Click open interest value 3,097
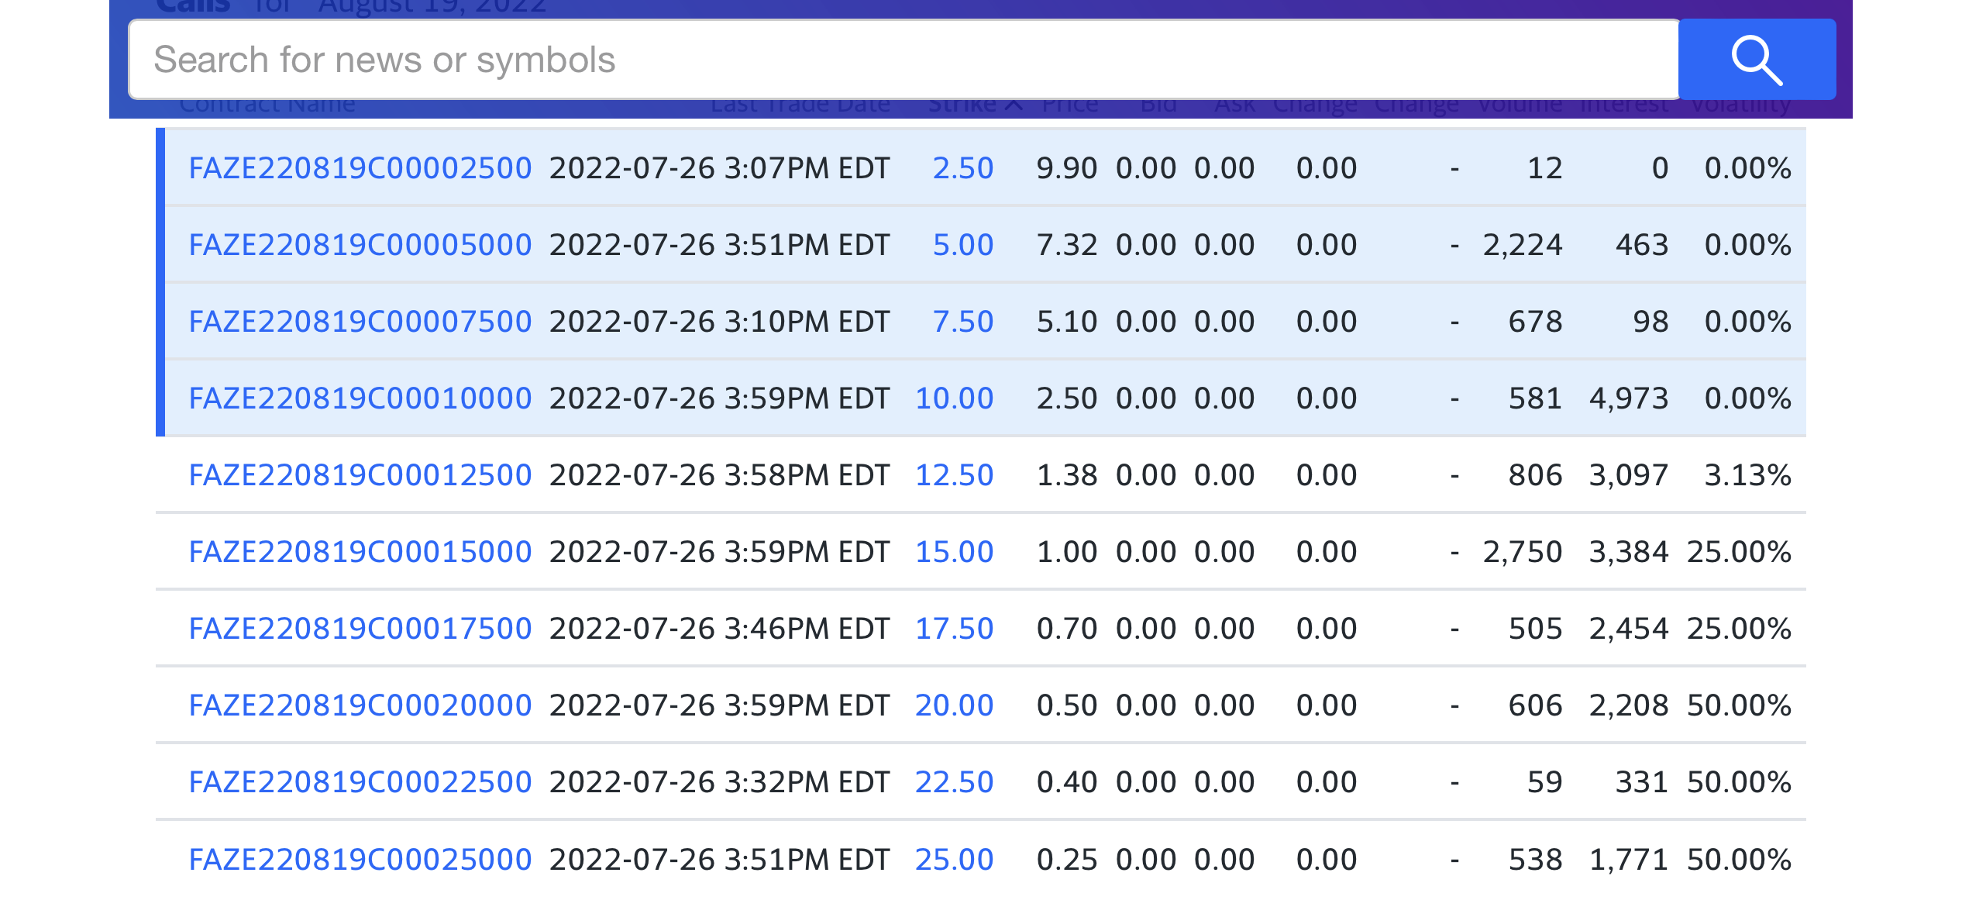The width and height of the screenshot is (1962, 907). click(x=1629, y=475)
